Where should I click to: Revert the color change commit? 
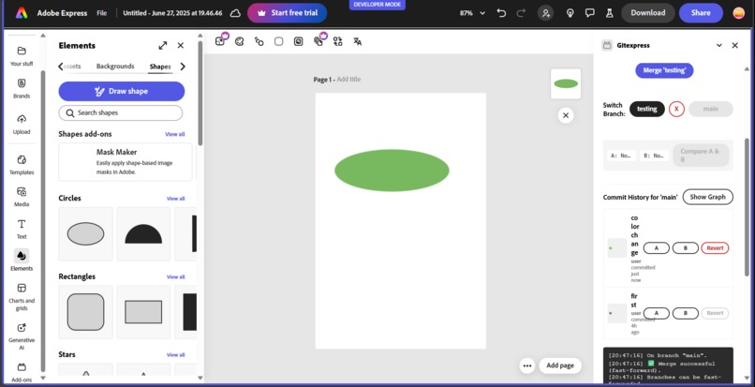click(x=715, y=247)
